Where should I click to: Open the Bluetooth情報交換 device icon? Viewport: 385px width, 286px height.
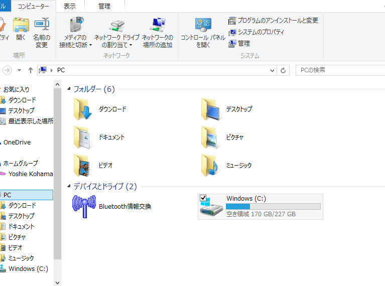click(x=84, y=206)
